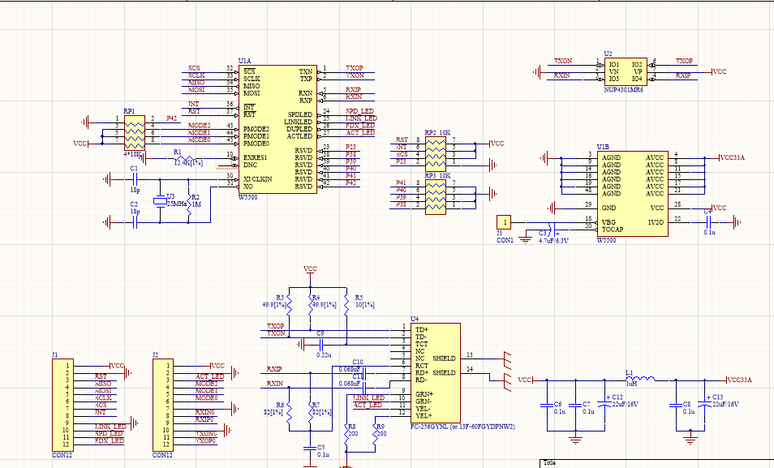Click the FDX_LED net label at U1A pin 26
The width and height of the screenshot is (774, 468).
click(360, 126)
